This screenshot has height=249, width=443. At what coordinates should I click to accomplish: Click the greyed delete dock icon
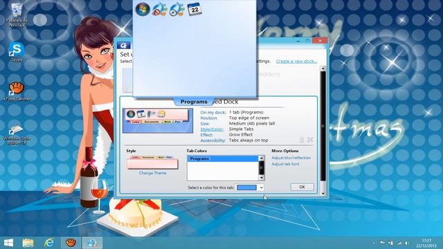[310, 140]
